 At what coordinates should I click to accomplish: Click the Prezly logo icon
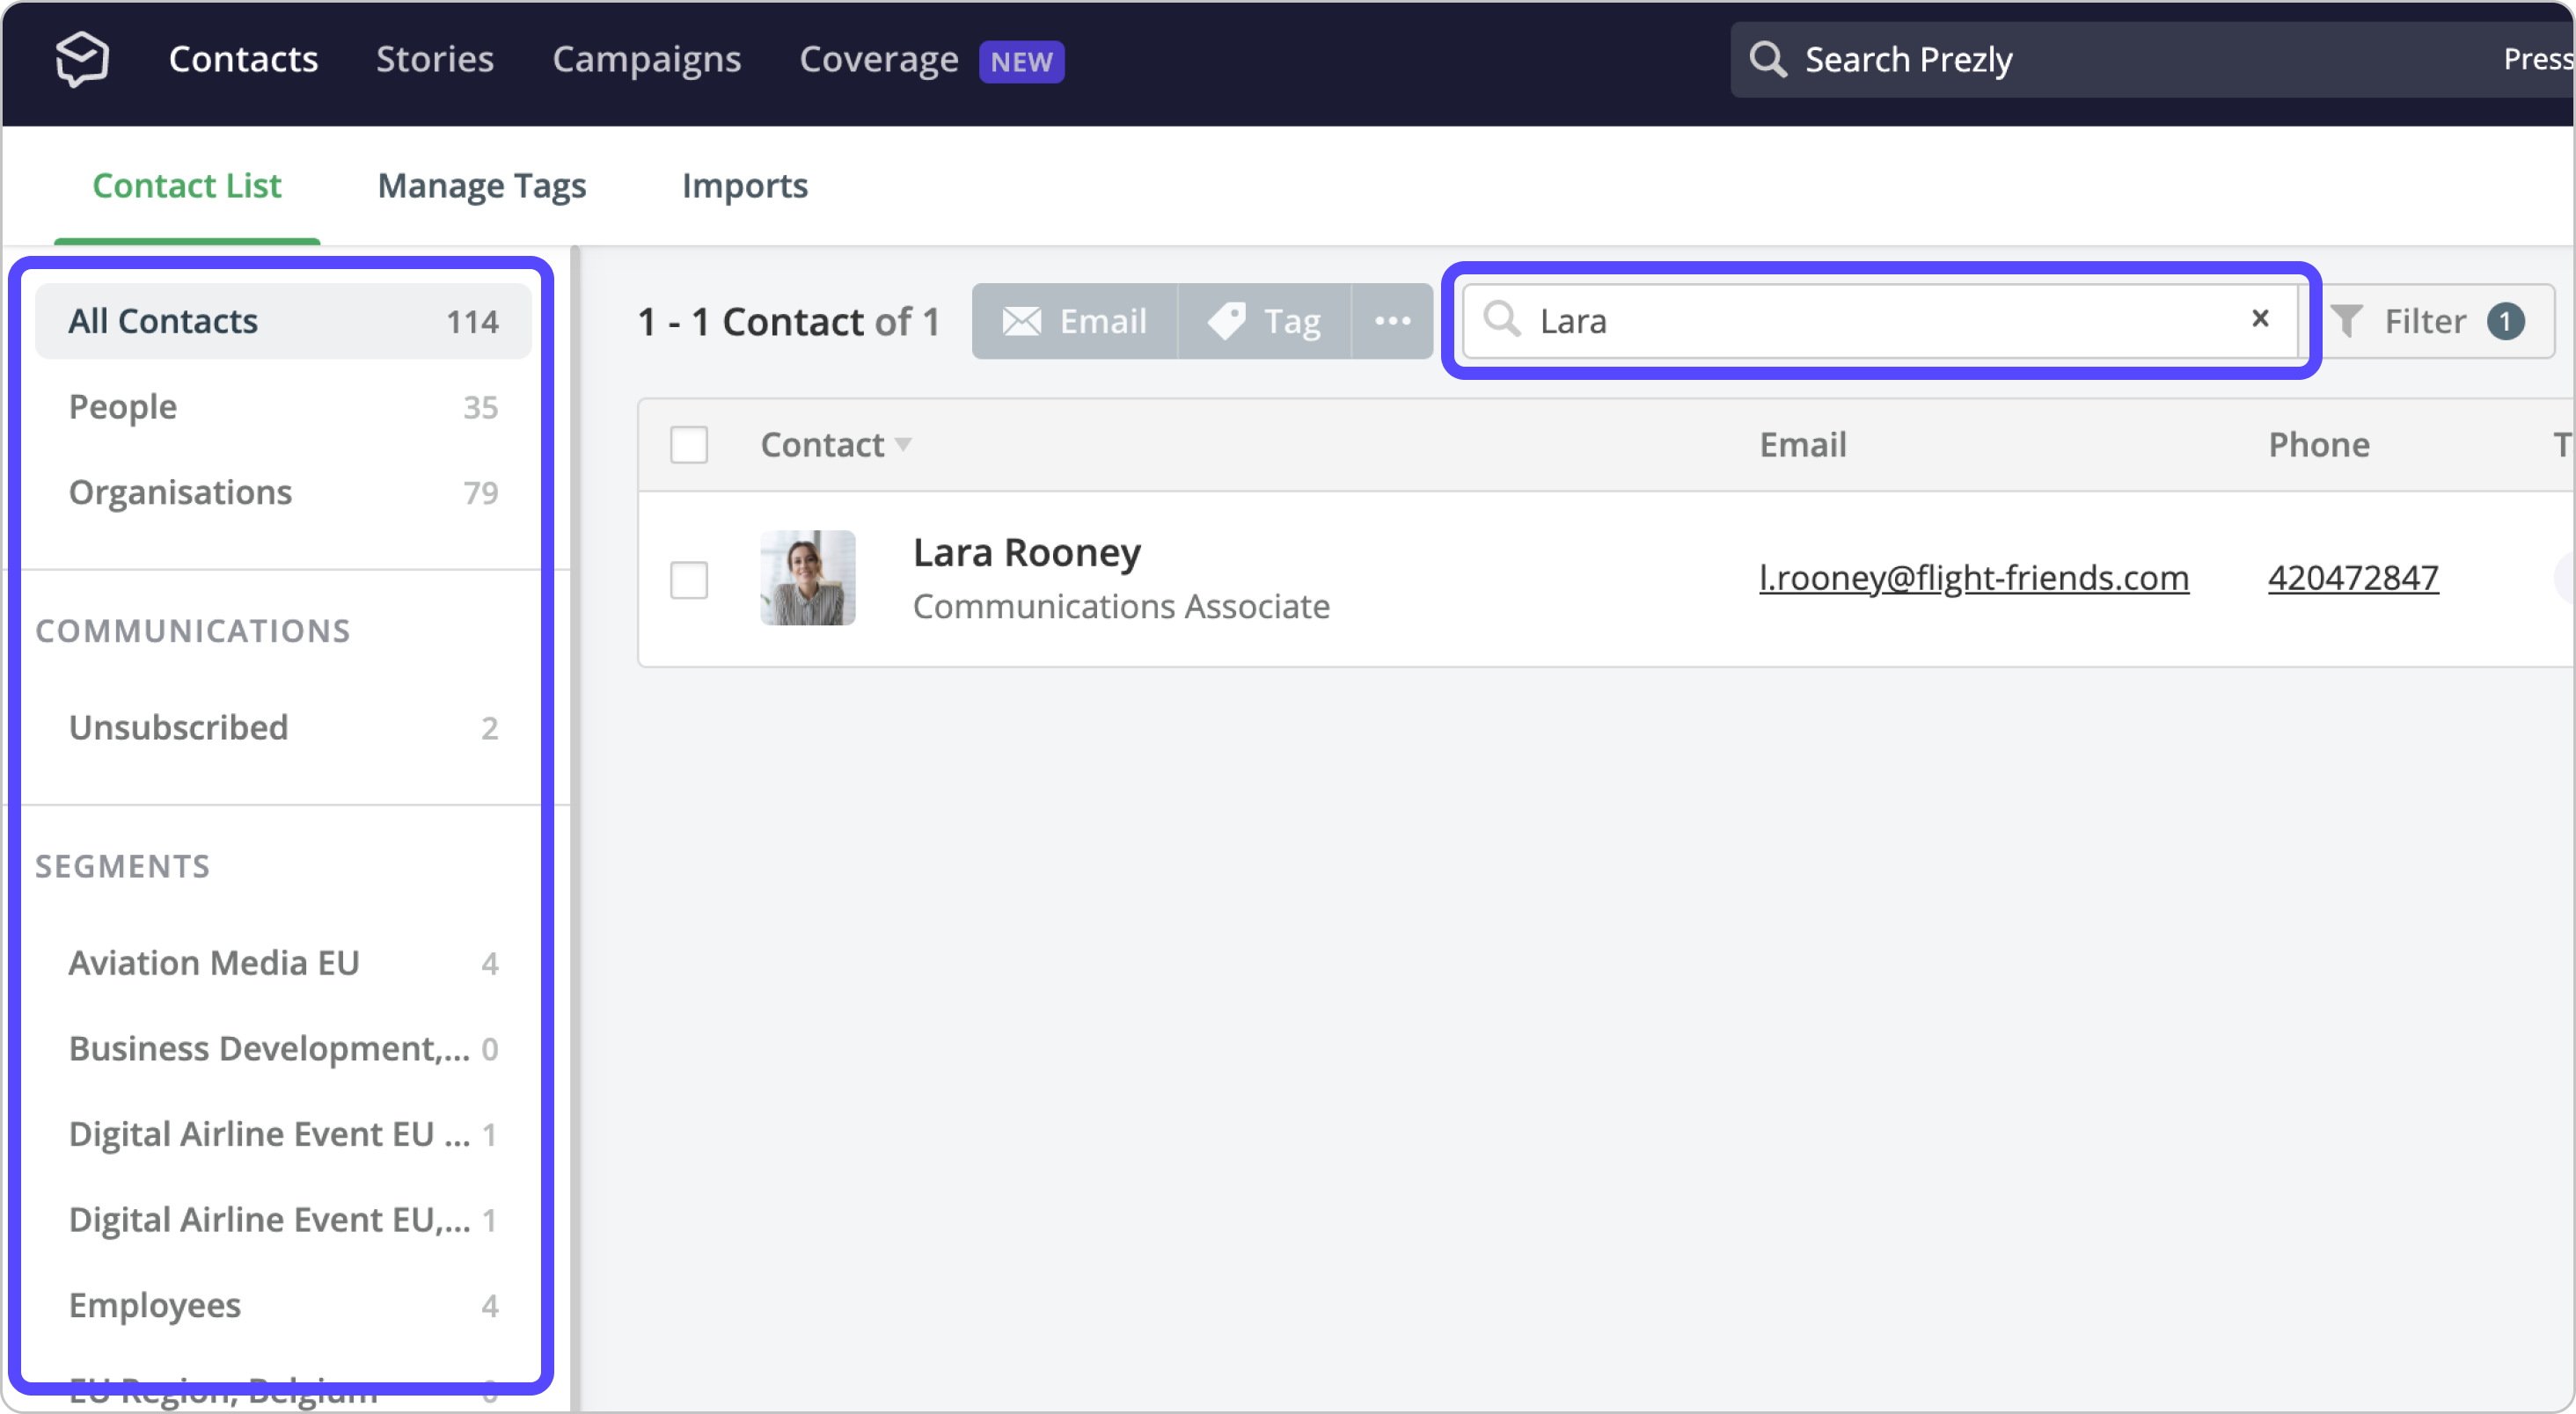[x=81, y=59]
